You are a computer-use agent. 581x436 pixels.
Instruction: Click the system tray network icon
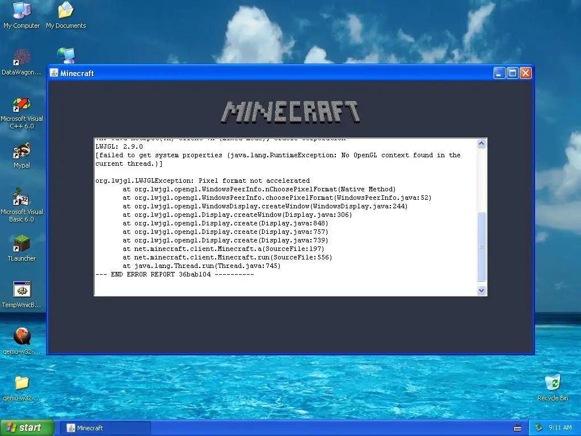(539, 428)
